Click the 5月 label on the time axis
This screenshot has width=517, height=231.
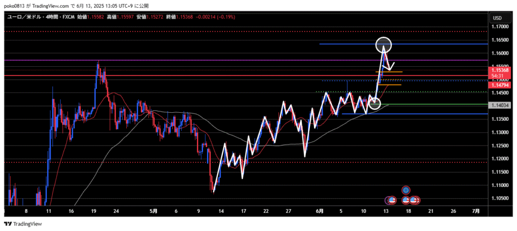point(153,211)
